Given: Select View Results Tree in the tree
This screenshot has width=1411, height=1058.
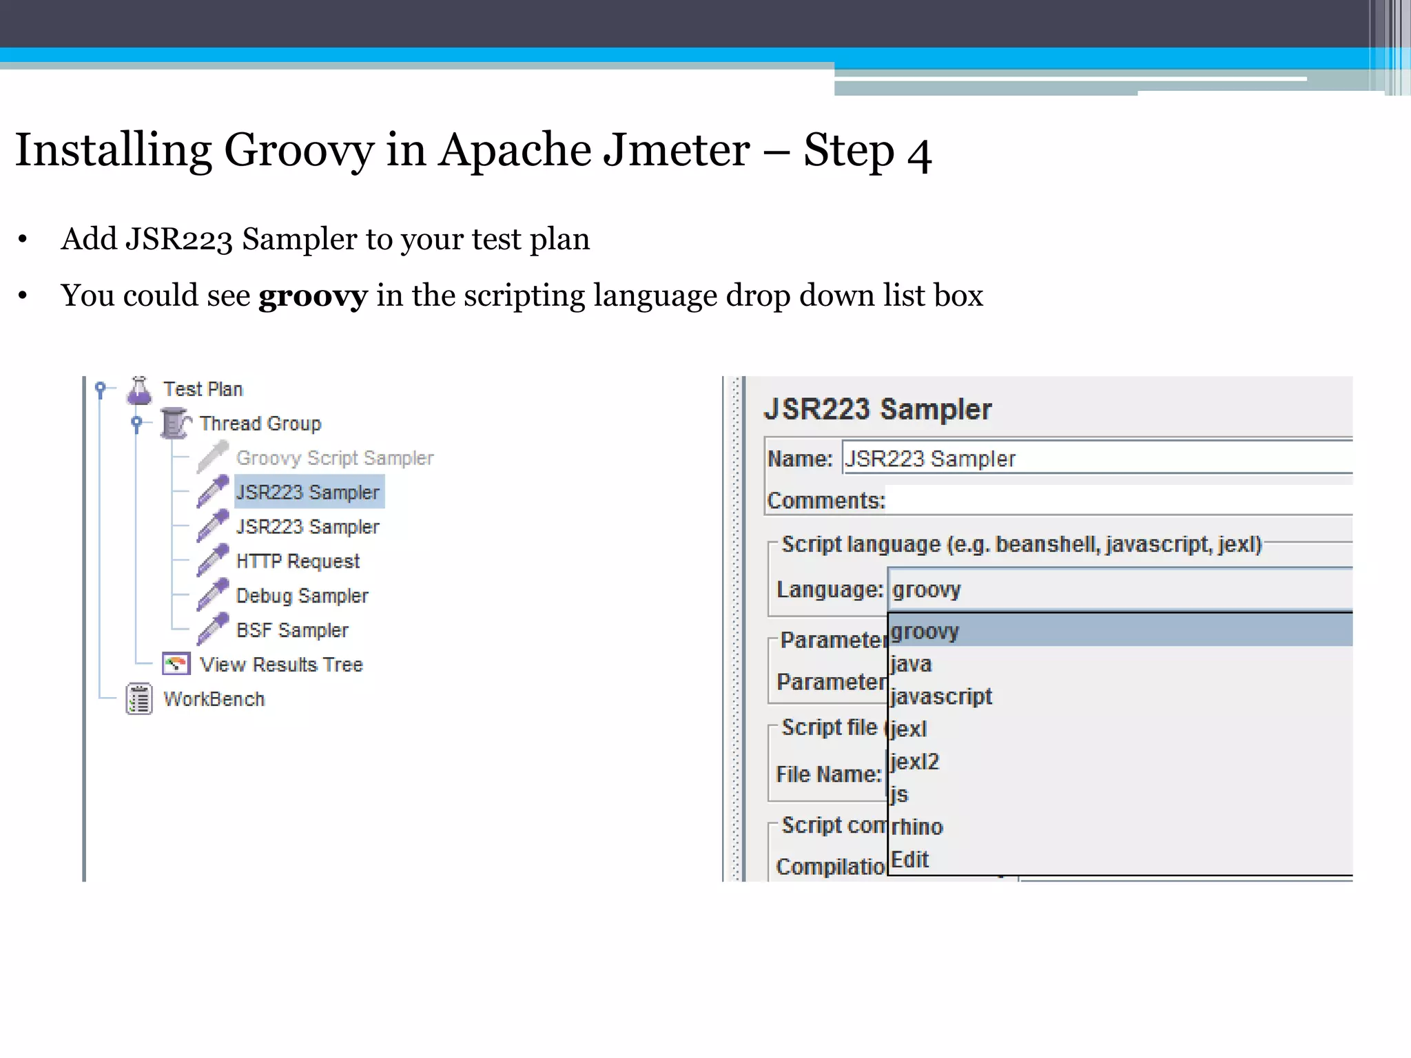Looking at the screenshot, I should [x=281, y=664].
